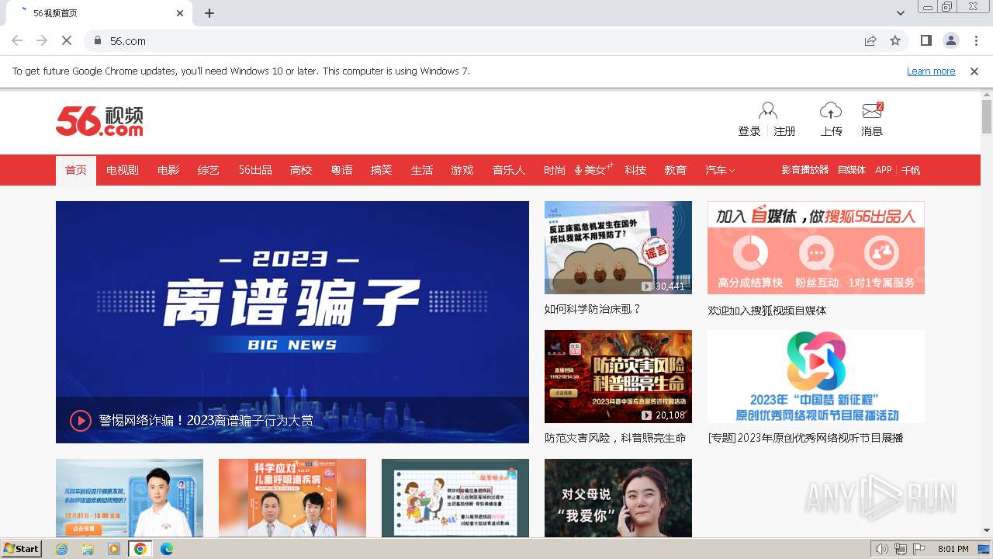Click the 影音播放器 link
The height and width of the screenshot is (559, 993).
click(x=805, y=170)
